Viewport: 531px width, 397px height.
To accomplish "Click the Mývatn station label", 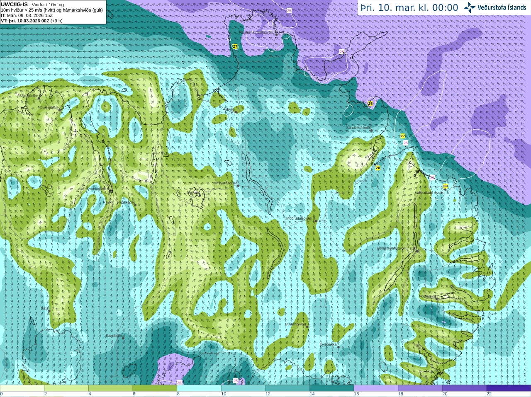I will [193, 192].
